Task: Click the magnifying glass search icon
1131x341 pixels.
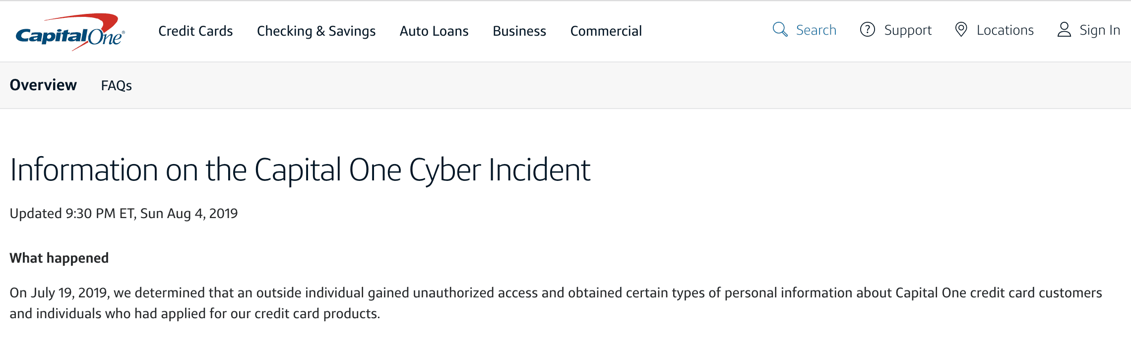Action: [x=780, y=29]
